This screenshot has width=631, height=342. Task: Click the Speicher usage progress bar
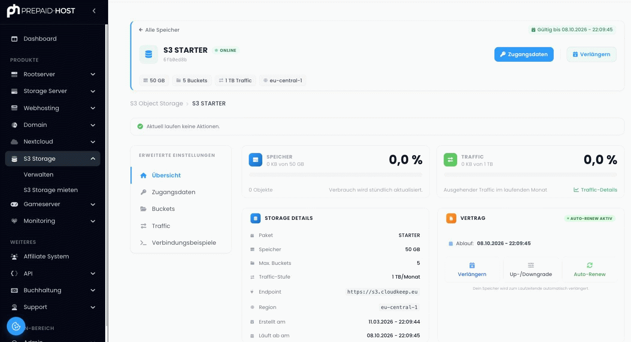pos(336,175)
